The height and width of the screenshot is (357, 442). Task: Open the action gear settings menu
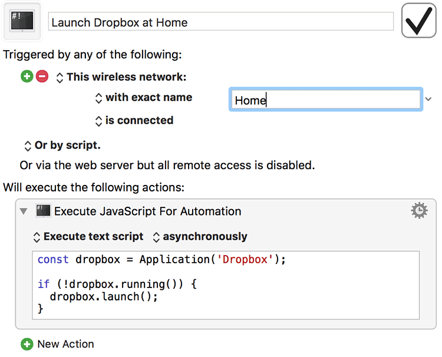(x=419, y=210)
